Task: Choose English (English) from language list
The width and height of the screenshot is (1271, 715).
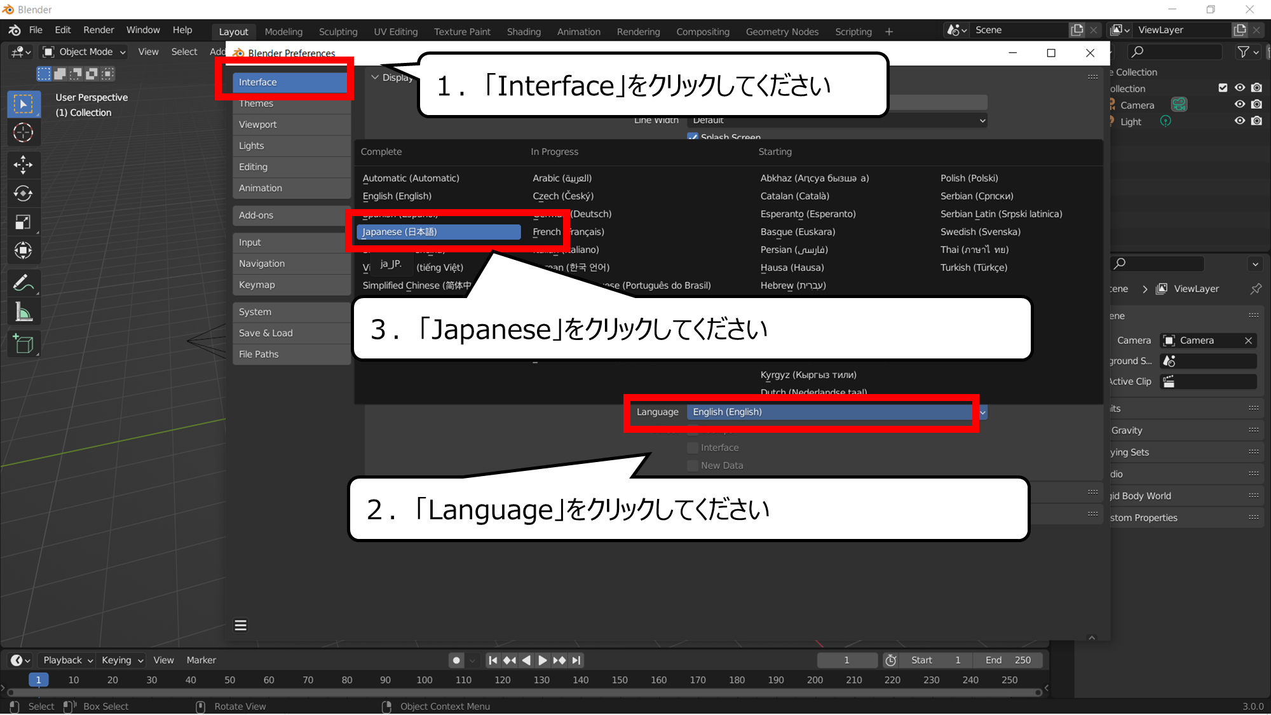Action: tap(397, 196)
